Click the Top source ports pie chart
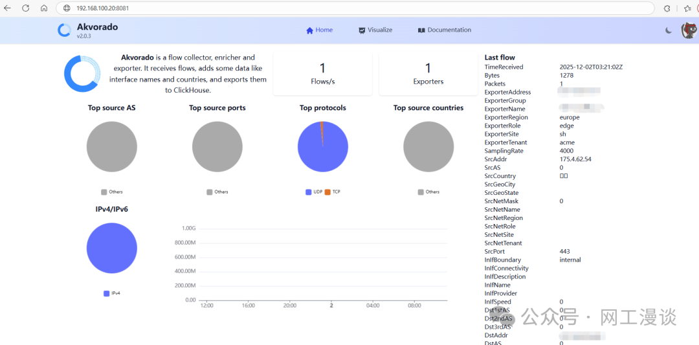This screenshot has height=345, width=699. coord(217,147)
